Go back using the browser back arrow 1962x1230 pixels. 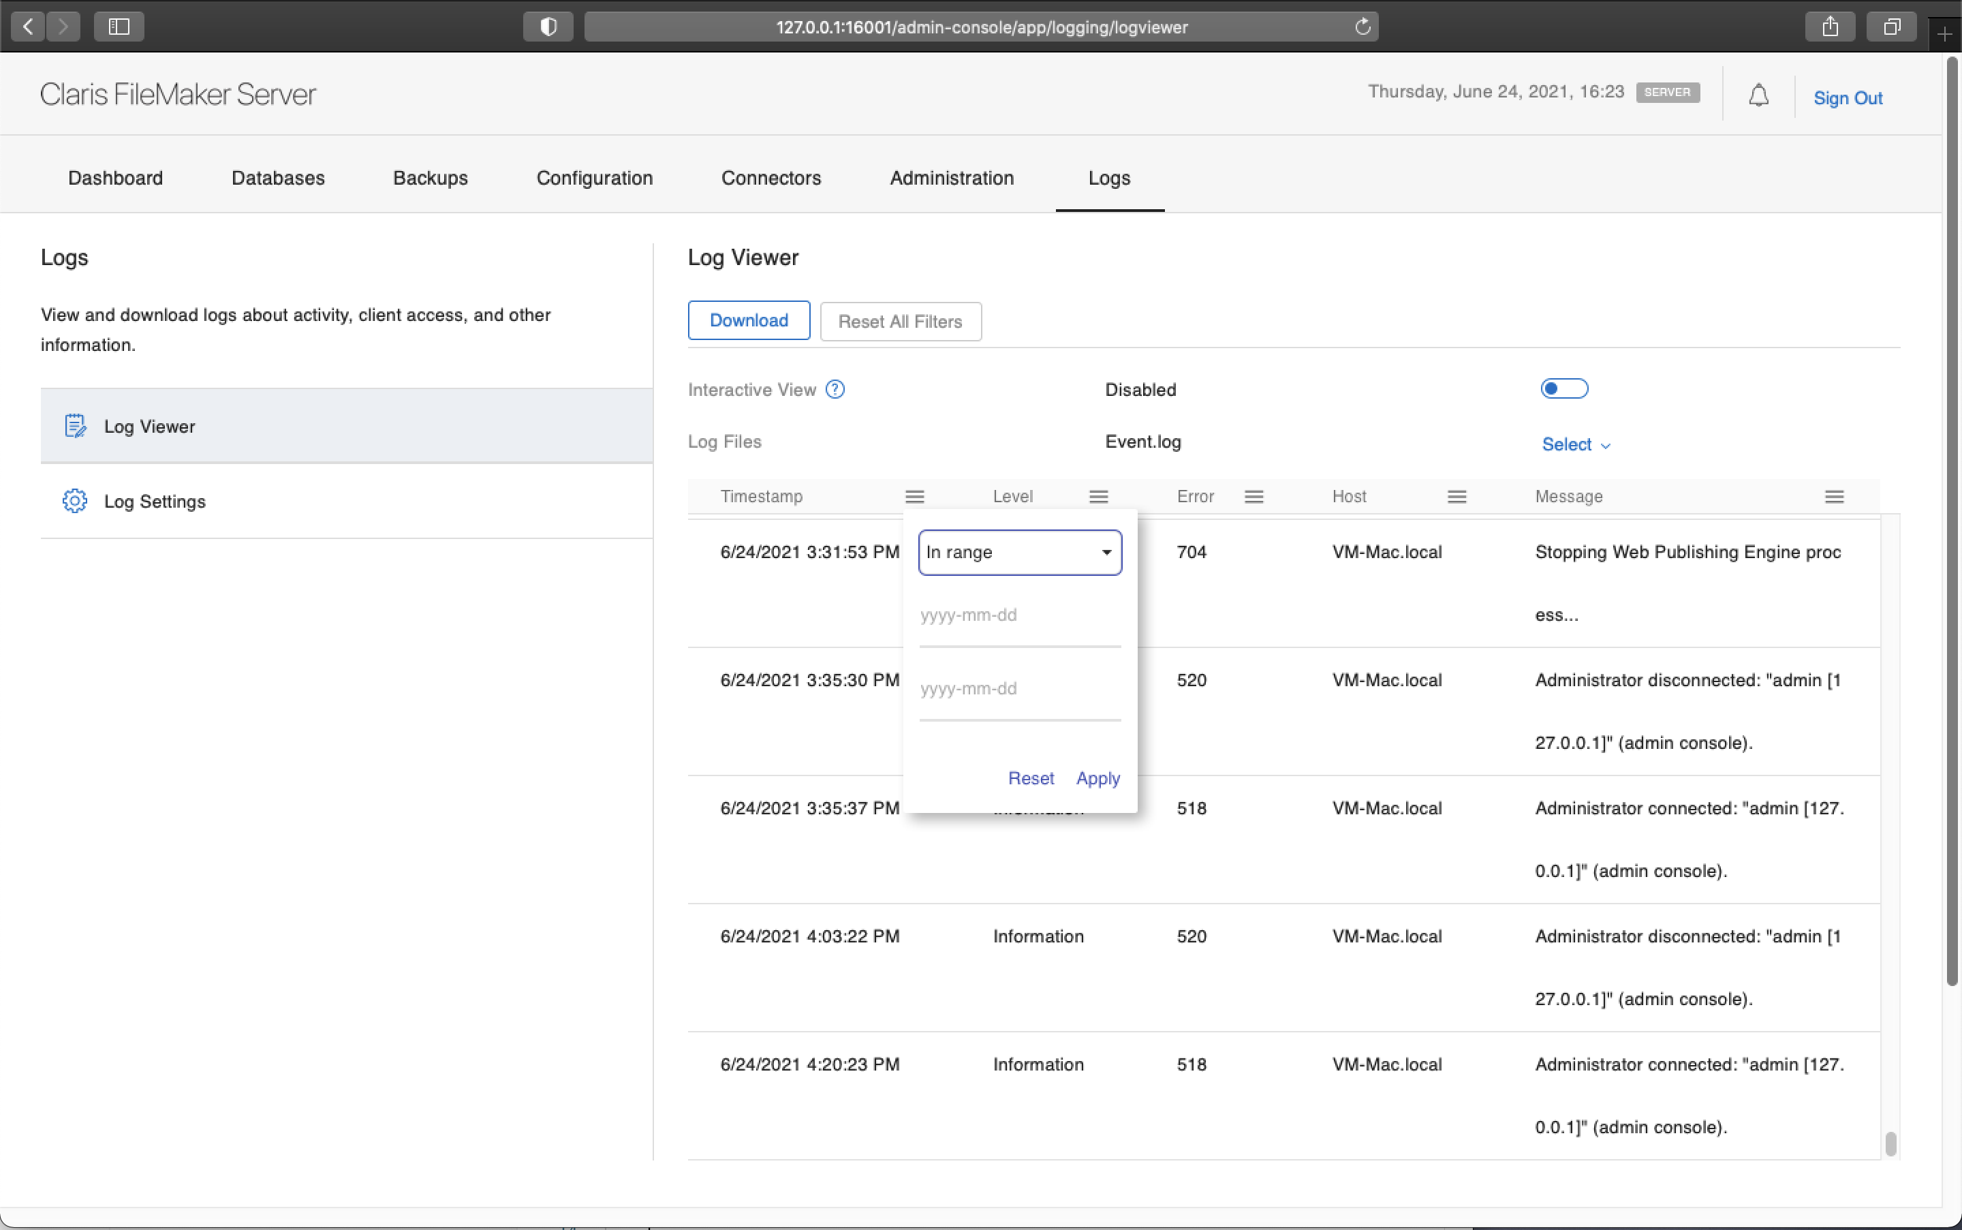click(27, 26)
